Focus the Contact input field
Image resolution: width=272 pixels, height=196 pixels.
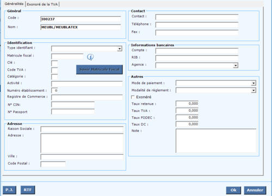pyautogui.click(x=197, y=17)
